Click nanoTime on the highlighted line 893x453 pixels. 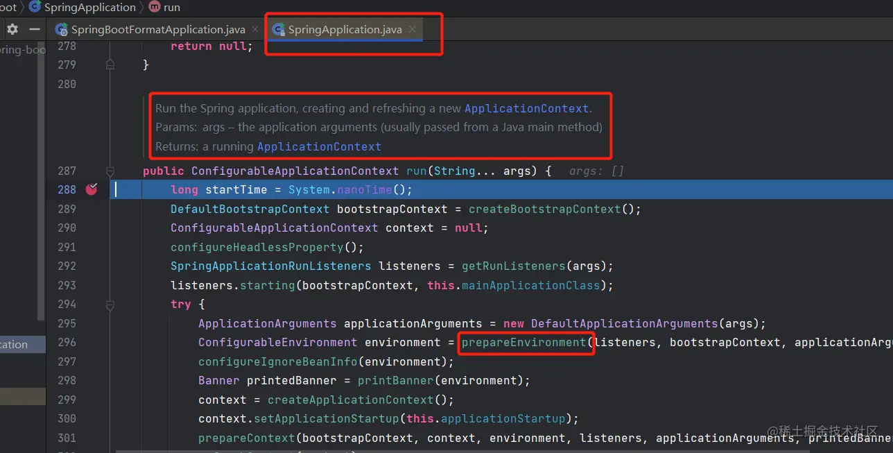365,189
